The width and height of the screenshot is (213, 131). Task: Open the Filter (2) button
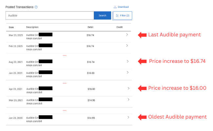pyautogui.click(x=123, y=16)
